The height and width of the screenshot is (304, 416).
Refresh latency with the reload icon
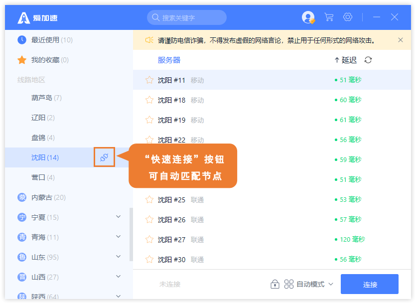click(x=368, y=60)
